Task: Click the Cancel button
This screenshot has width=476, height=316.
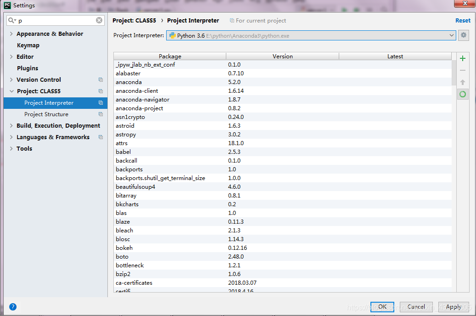Action: click(x=416, y=306)
